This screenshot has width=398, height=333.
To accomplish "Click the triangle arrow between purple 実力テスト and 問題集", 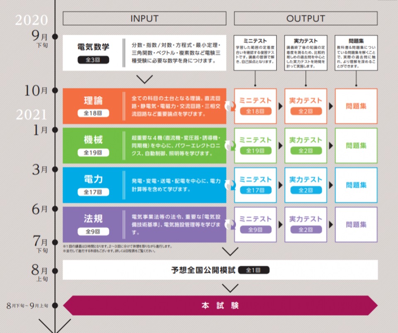I will [x=331, y=225].
